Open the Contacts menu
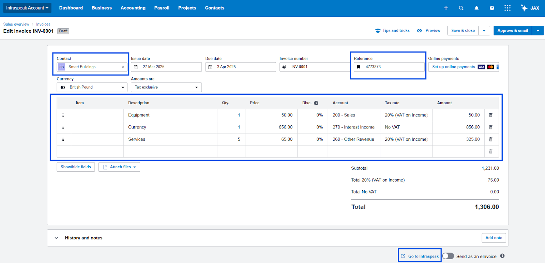The height and width of the screenshot is (263, 546). 215,8
